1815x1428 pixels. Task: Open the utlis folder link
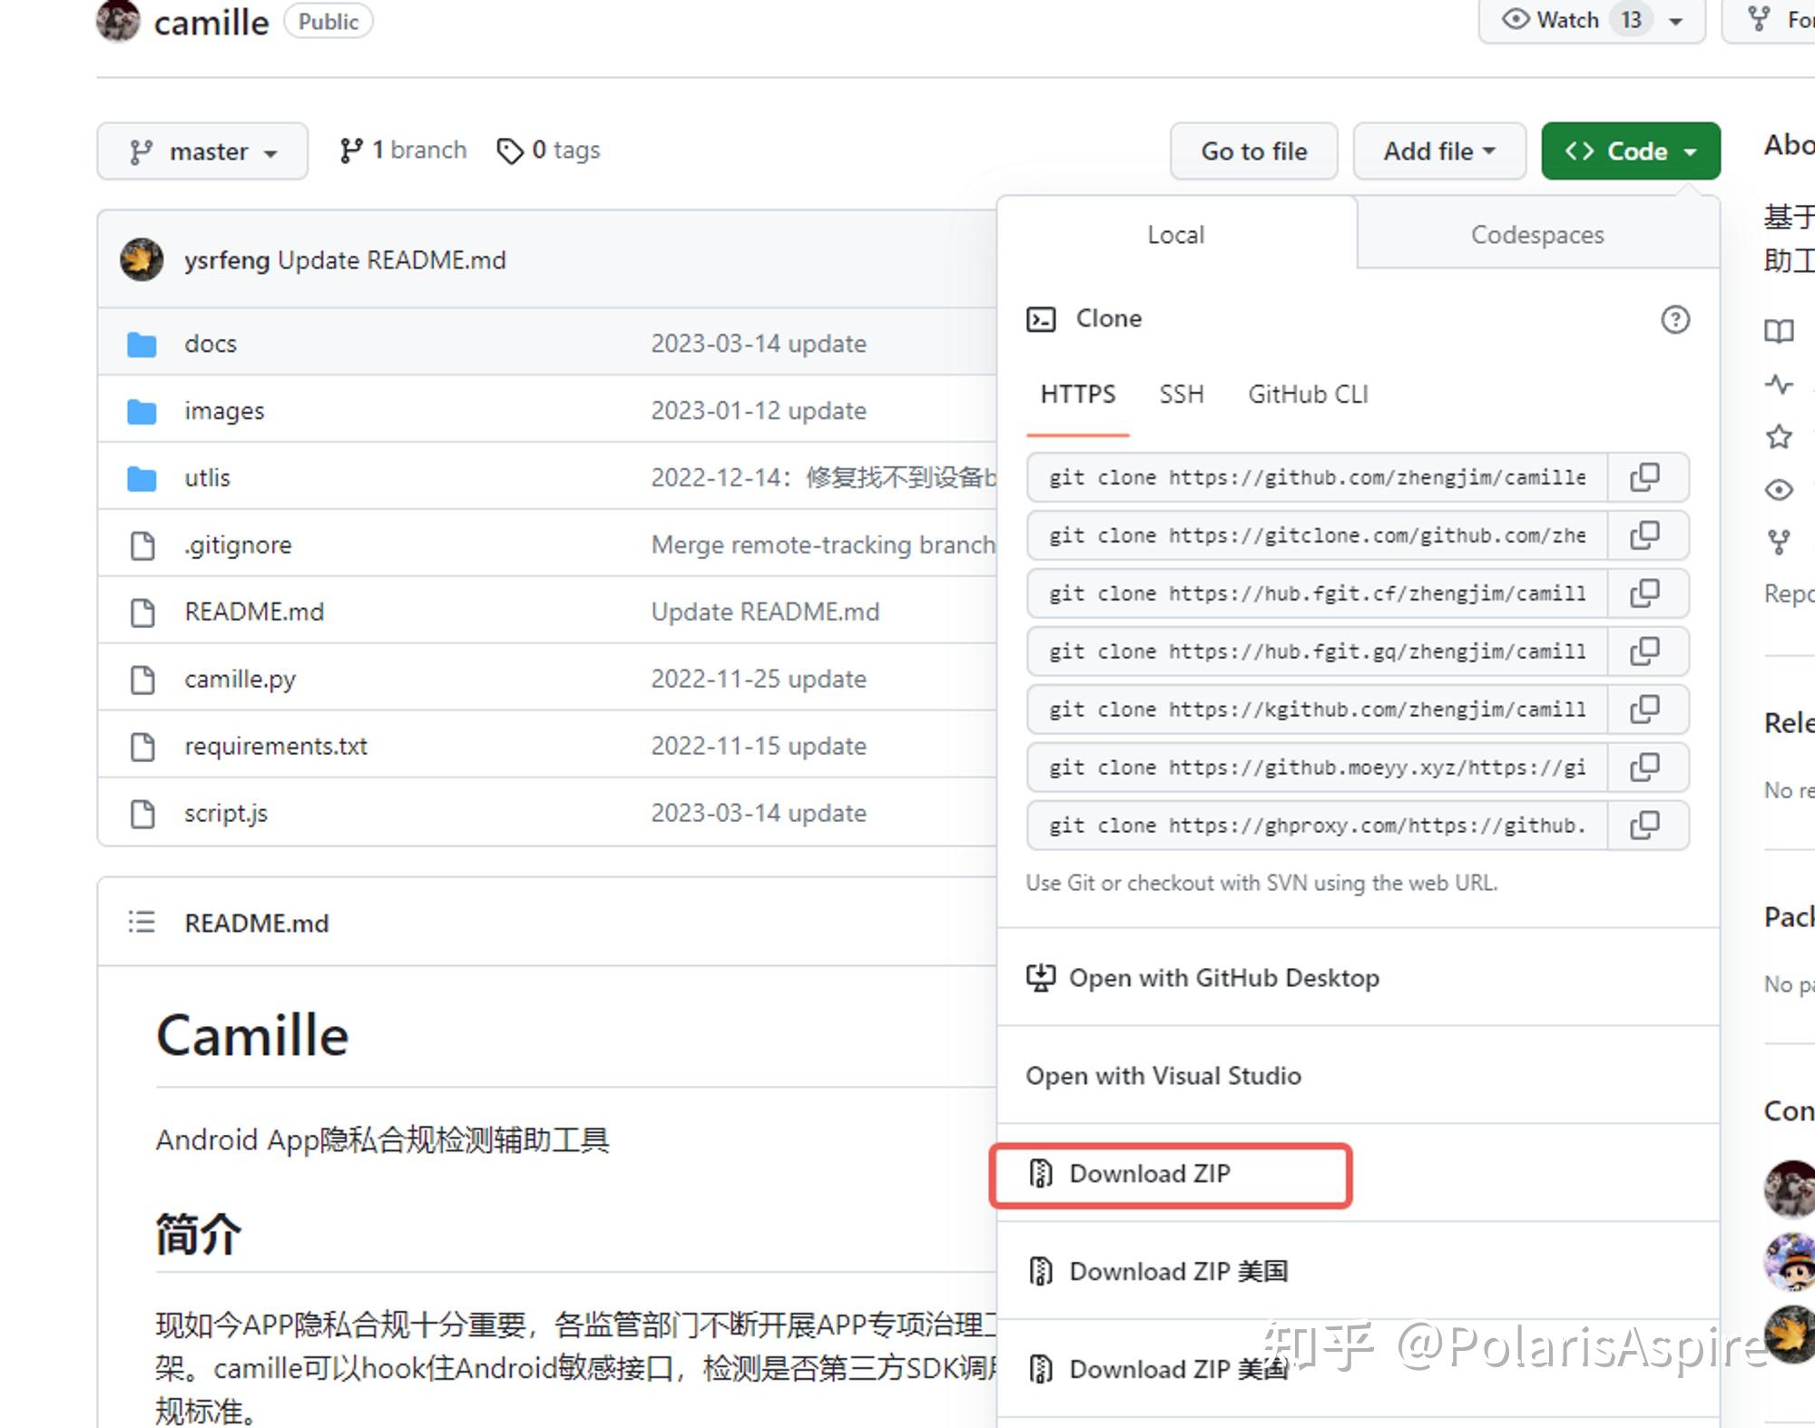click(x=208, y=478)
